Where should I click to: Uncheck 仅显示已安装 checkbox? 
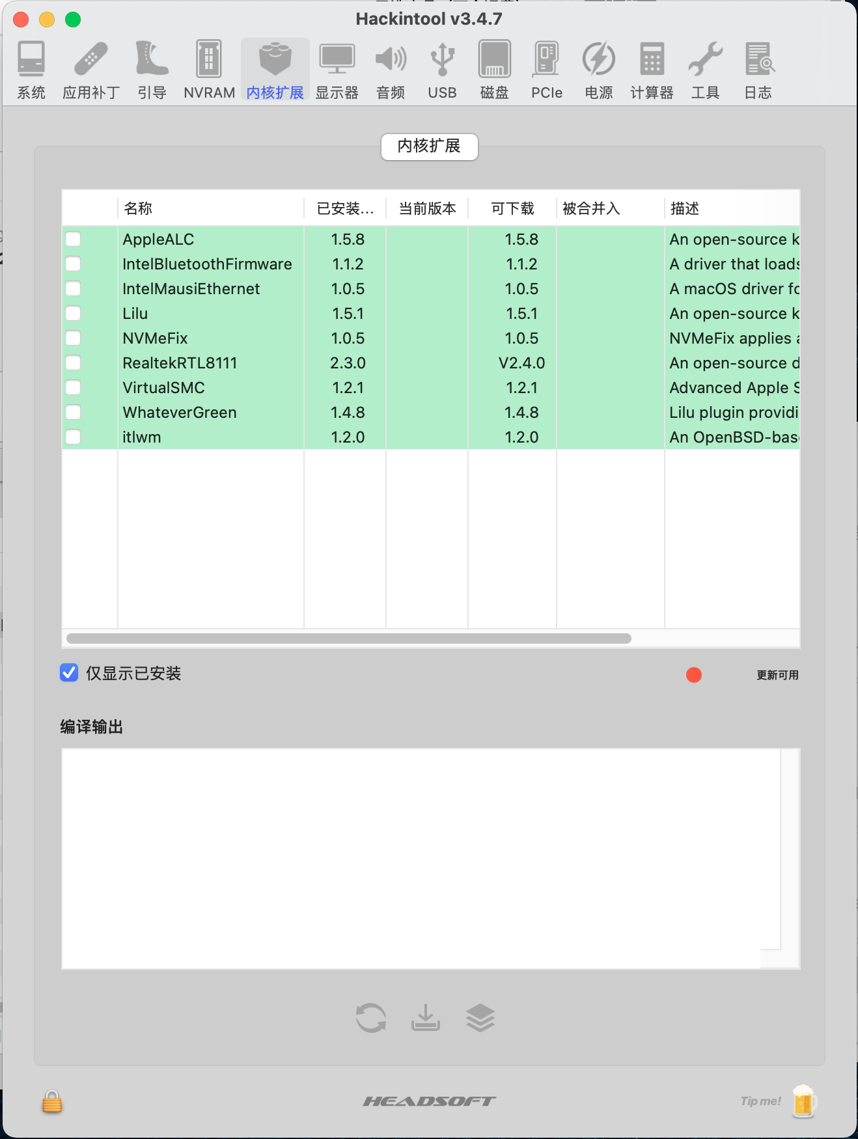pos(69,672)
